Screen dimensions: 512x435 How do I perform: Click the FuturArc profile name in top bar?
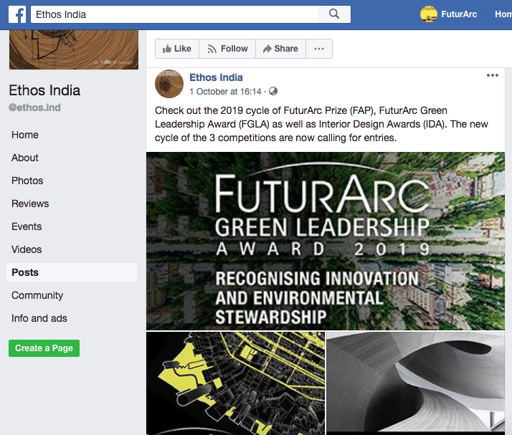coord(459,14)
